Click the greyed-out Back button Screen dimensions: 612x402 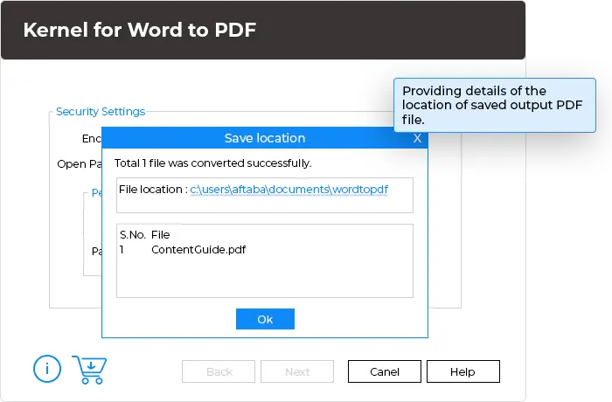tap(219, 371)
